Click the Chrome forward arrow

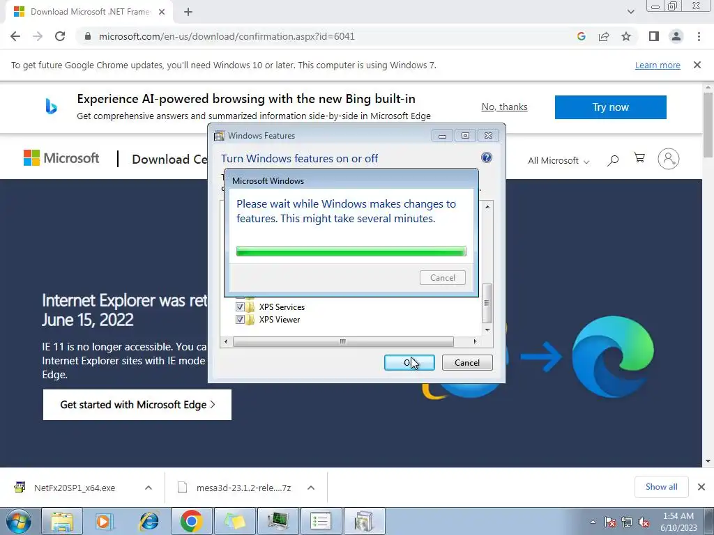38,36
